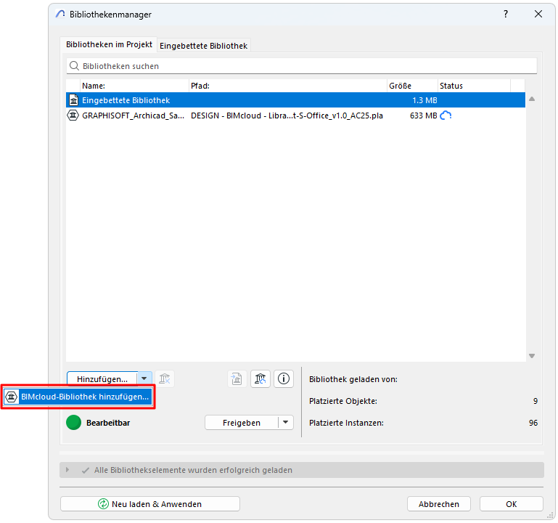558x523 pixels.
Task: Click the Bibliotheken suchen search field
Action: click(301, 66)
